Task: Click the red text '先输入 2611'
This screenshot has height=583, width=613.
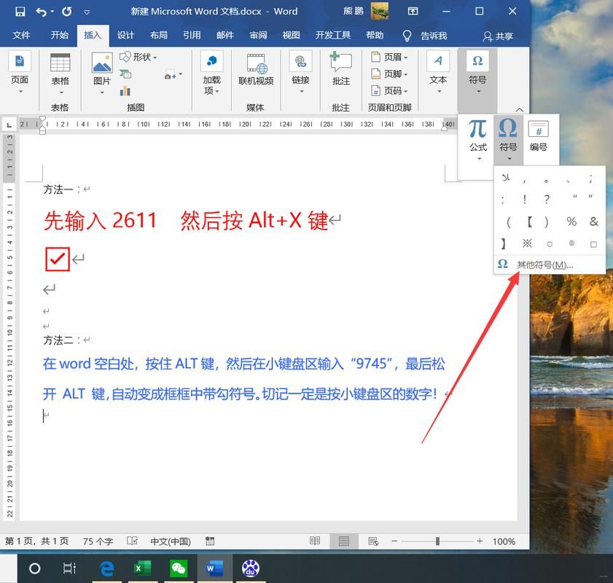Action: tap(100, 220)
